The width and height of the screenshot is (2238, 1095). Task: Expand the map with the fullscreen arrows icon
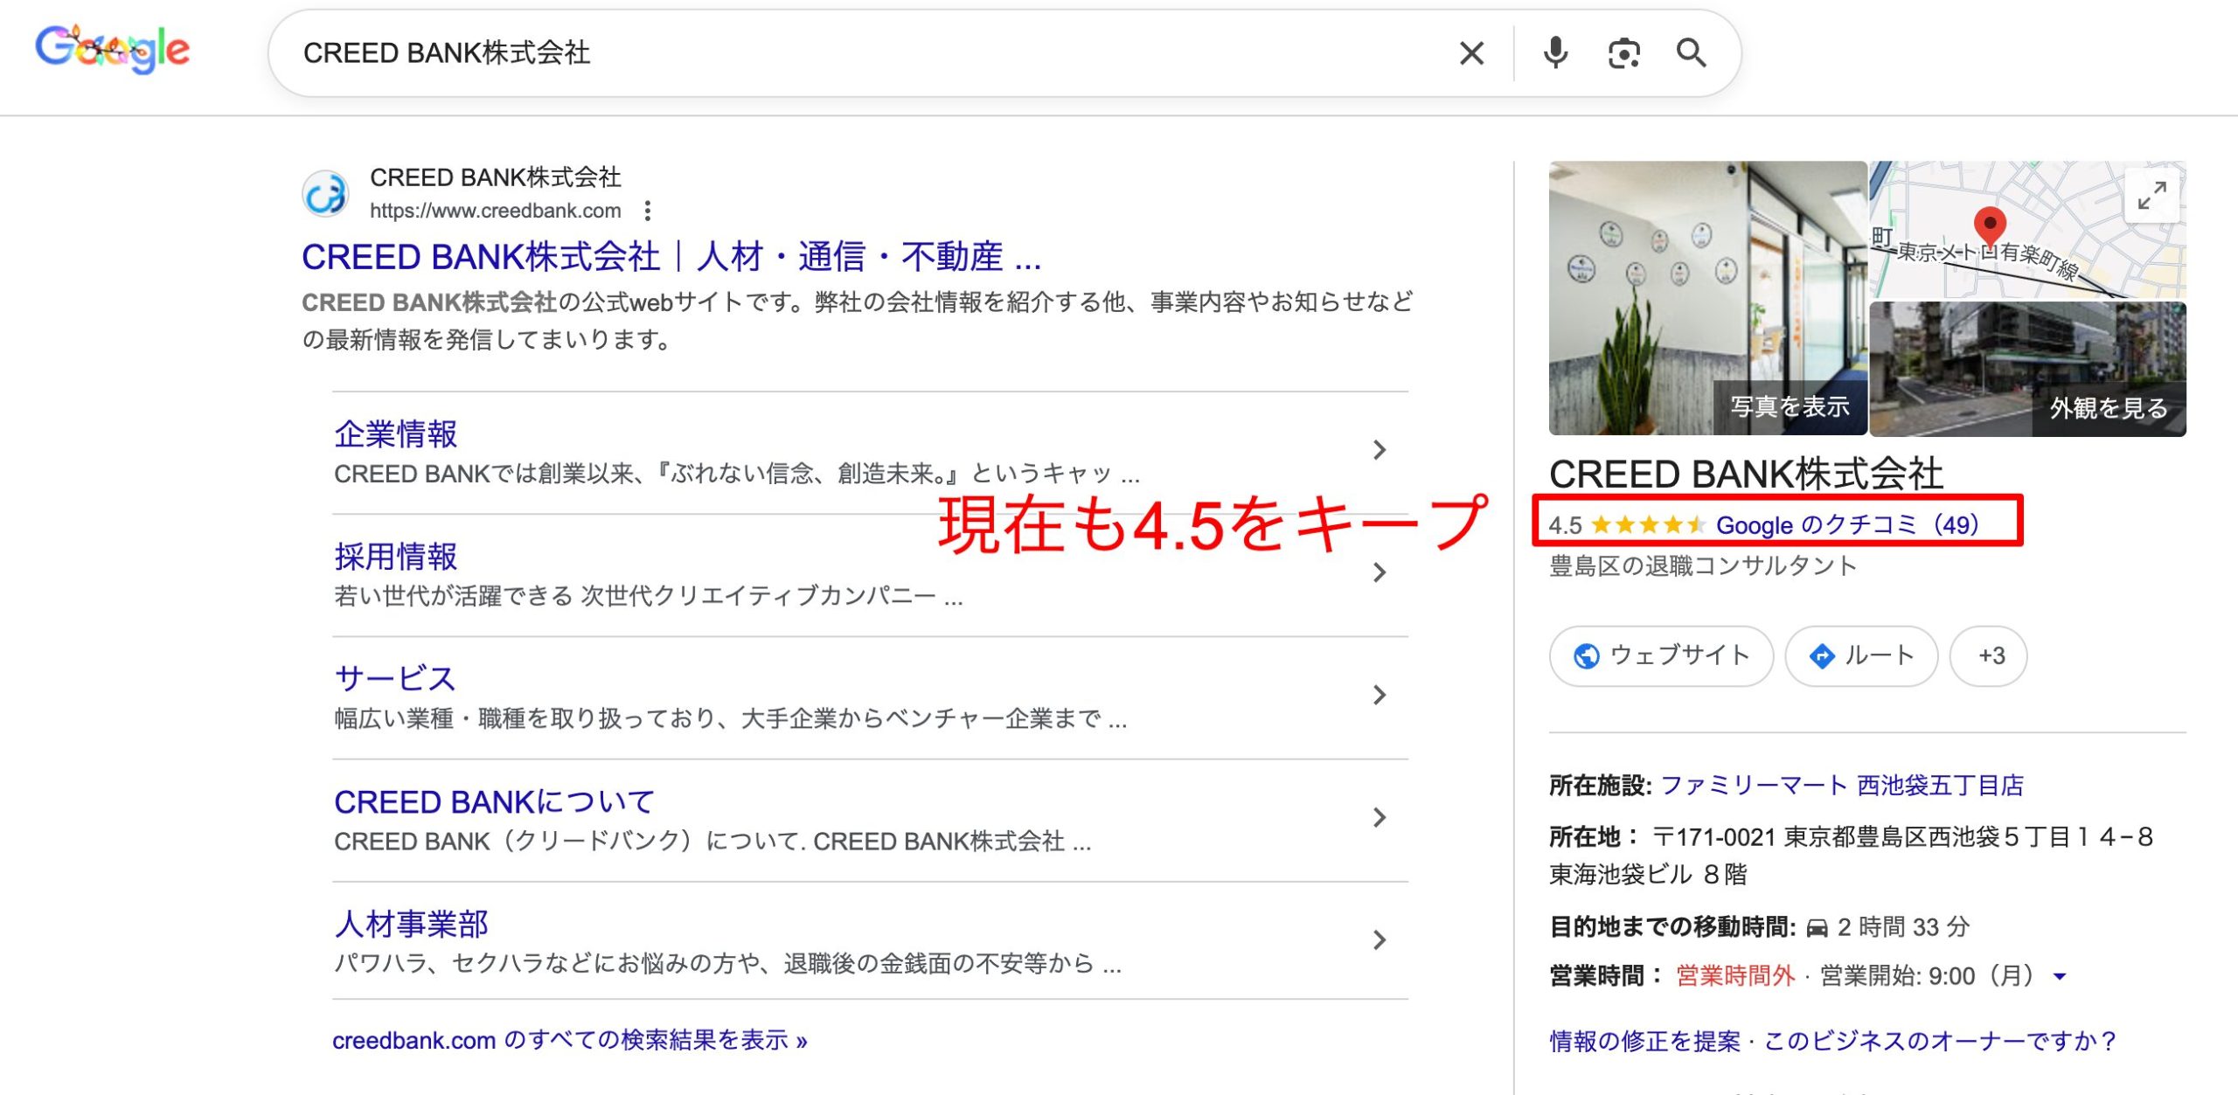point(2151,195)
